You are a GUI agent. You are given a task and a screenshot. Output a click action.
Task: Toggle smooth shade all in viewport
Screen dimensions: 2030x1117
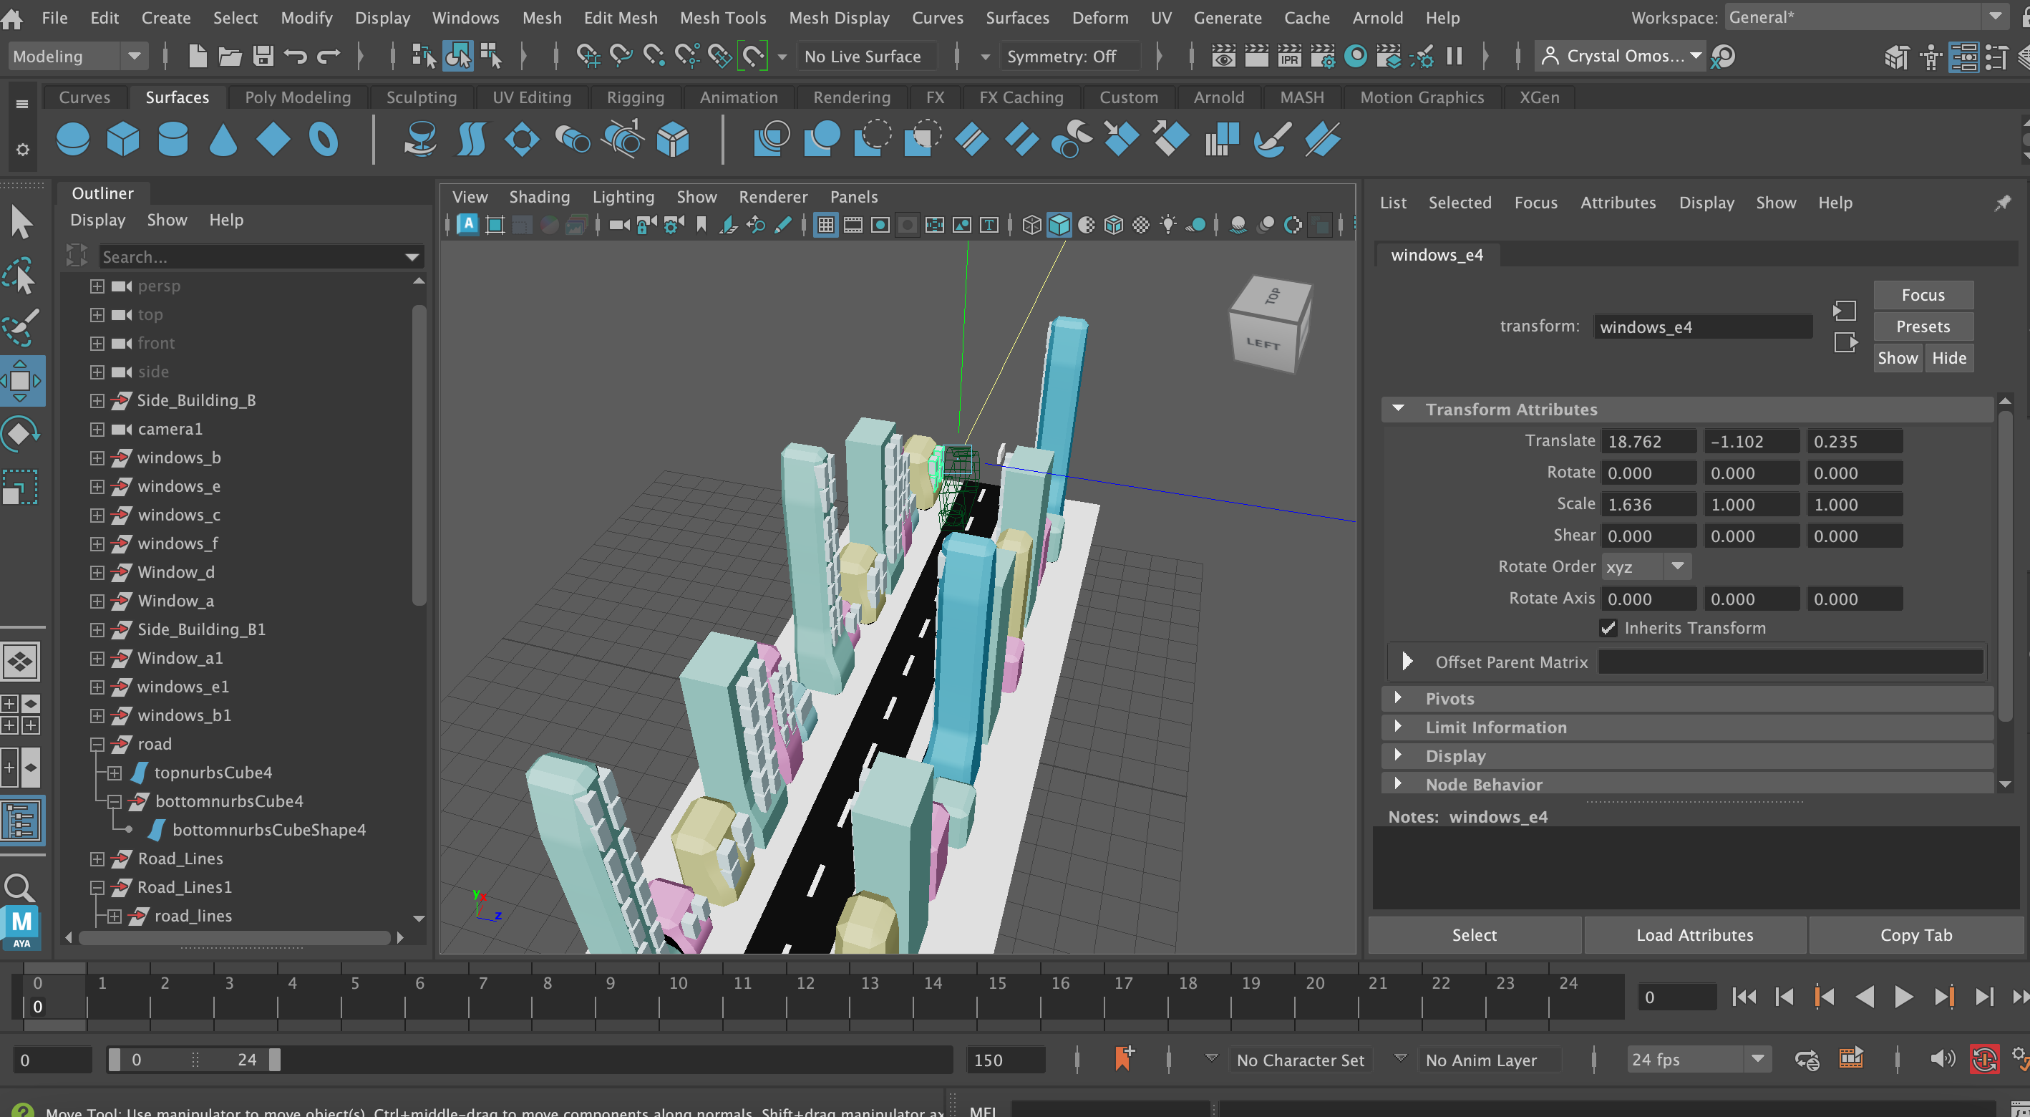click(1059, 226)
